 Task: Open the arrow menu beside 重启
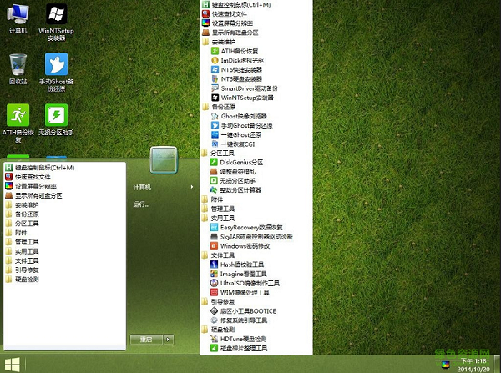point(169,339)
